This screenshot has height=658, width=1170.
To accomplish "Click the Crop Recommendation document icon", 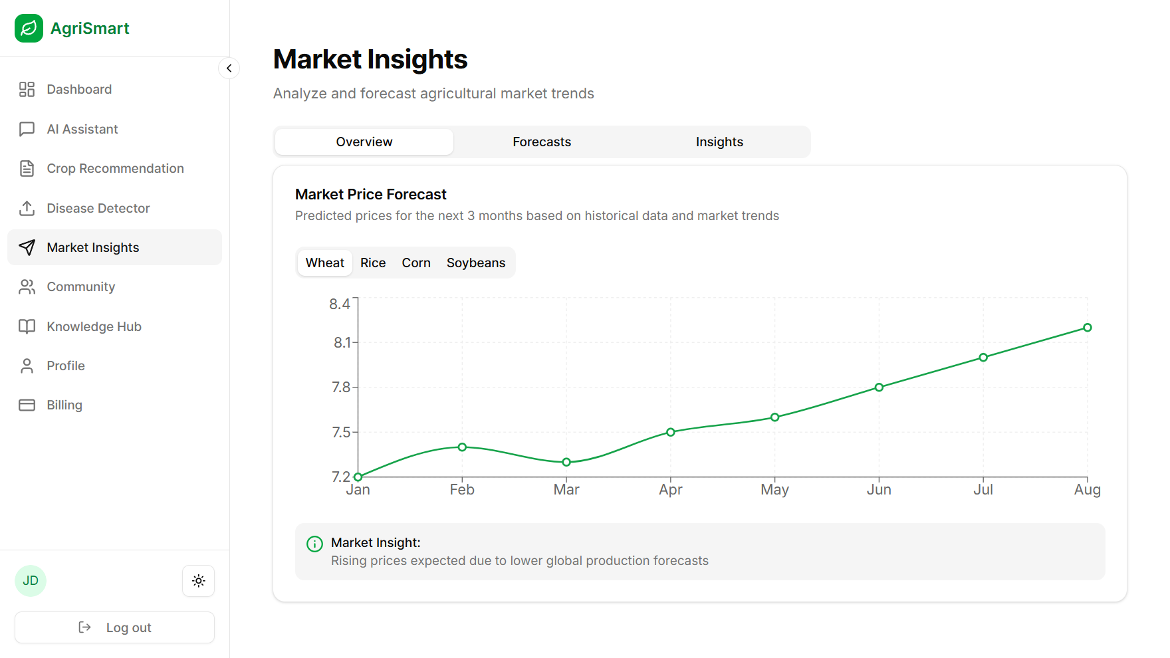I will pos(27,169).
